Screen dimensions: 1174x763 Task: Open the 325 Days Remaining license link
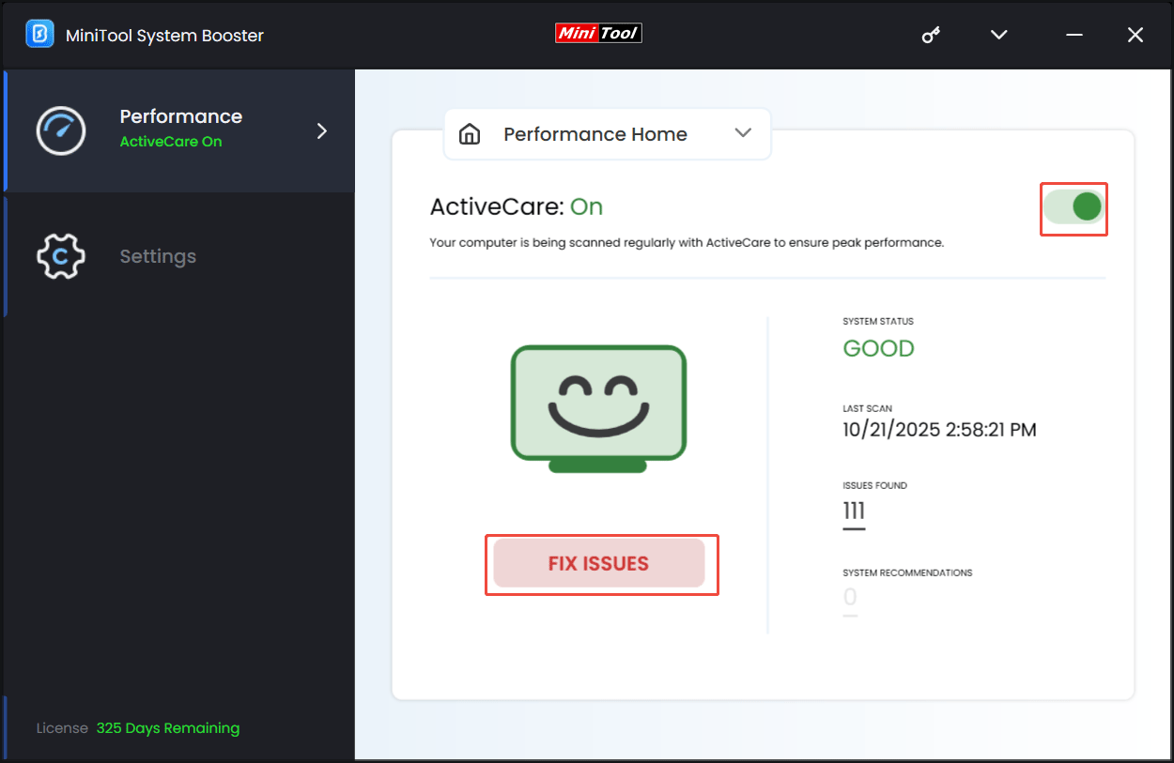[x=168, y=727]
